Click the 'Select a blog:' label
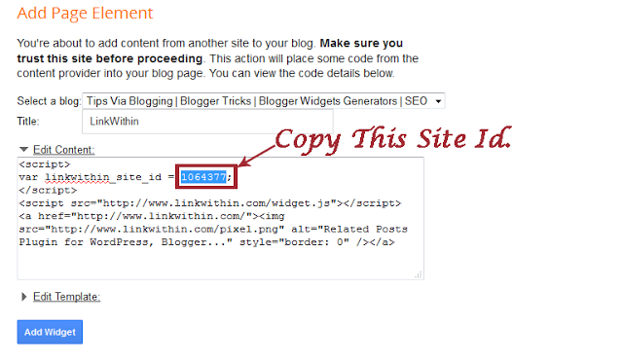The width and height of the screenshot is (623, 362). pos(49,101)
